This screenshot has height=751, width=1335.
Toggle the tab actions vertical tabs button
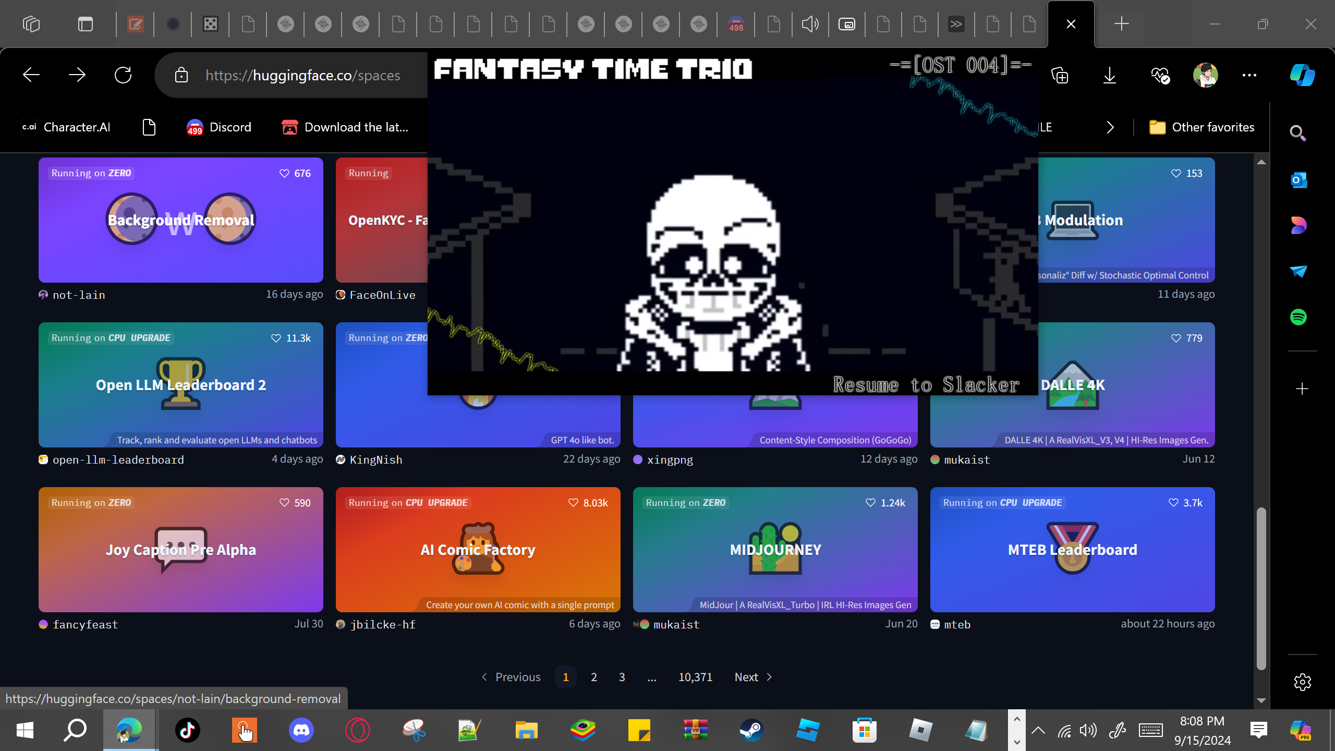[85, 24]
